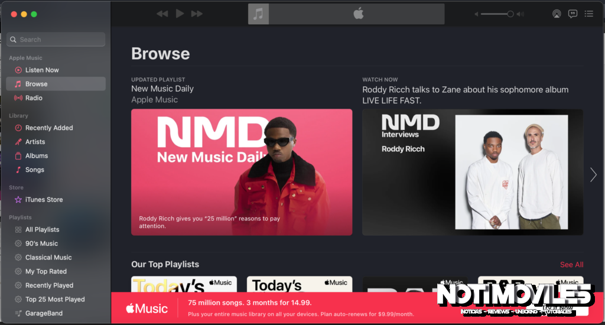Click the Browse music note icon
The height and width of the screenshot is (325, 605).
(18, 84)
